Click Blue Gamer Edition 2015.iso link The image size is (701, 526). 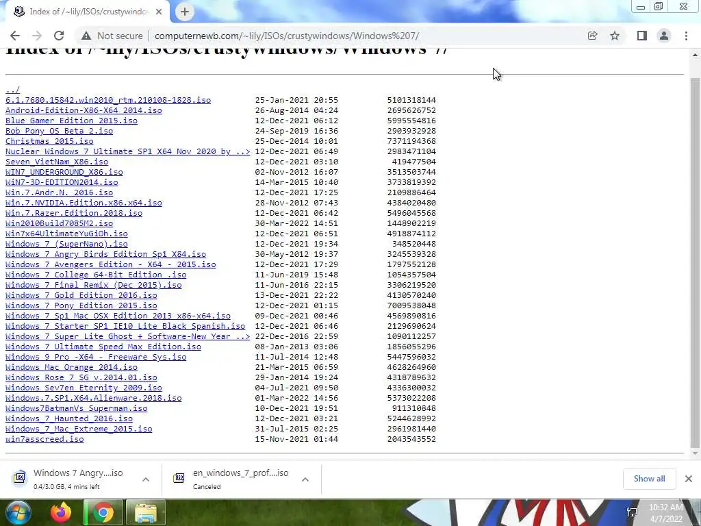(x=71, y=121)
